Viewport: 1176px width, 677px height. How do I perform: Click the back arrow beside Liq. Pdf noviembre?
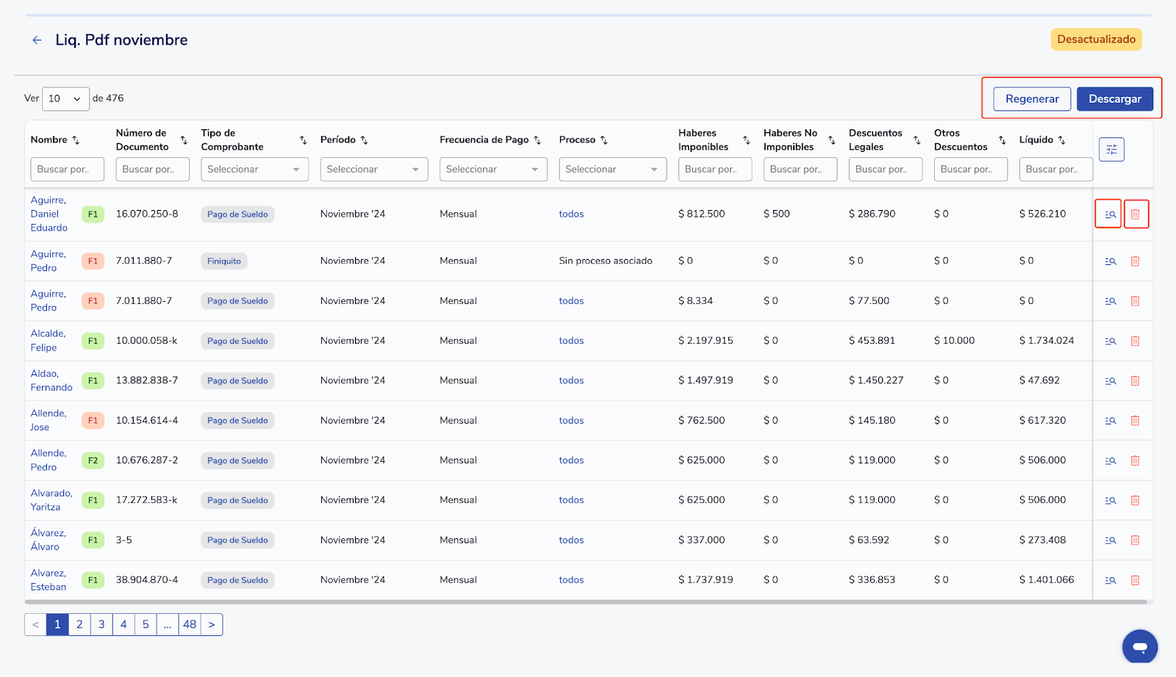[37, 40]
